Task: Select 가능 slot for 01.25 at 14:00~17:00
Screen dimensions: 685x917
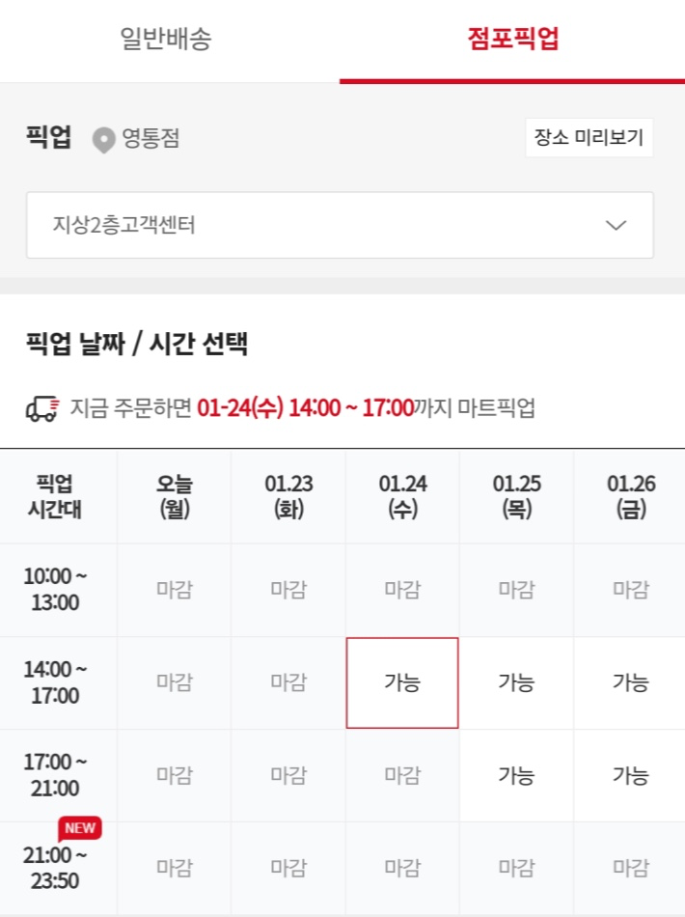Action: [x=515, y=682]
